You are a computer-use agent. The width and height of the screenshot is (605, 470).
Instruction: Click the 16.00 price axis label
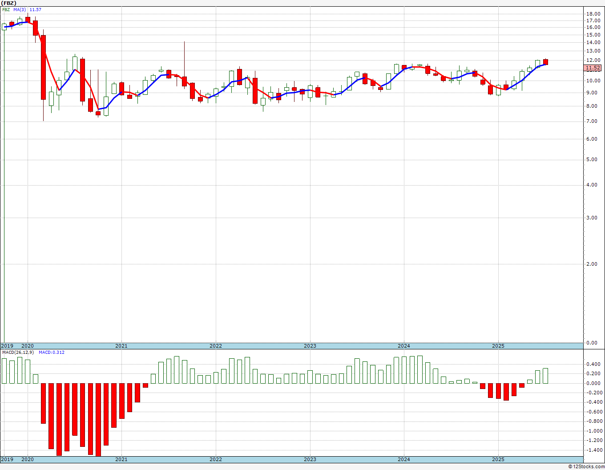point(593,27)
